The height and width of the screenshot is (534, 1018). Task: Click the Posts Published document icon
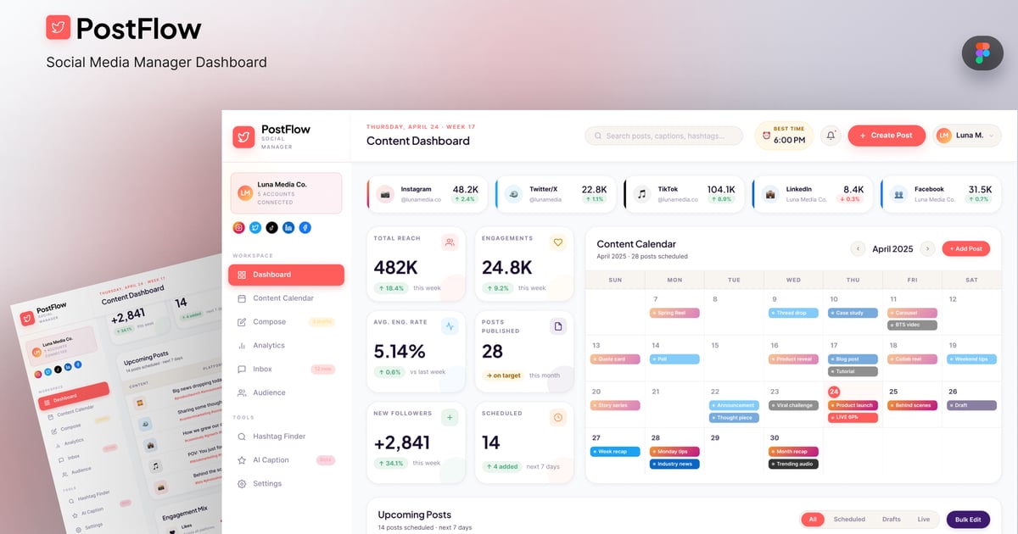pos(557,325)
